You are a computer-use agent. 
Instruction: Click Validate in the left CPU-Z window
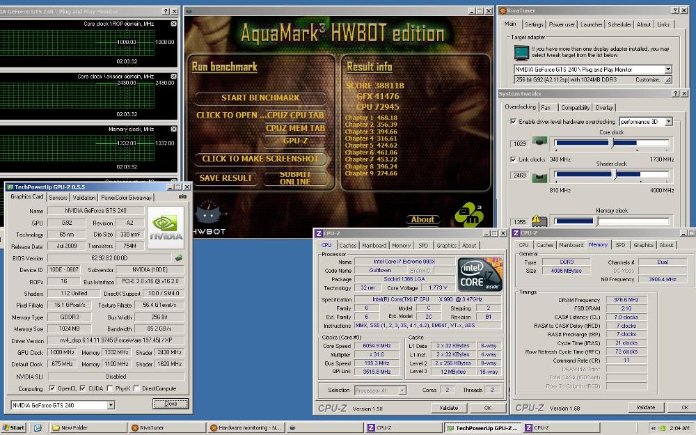point(449,408)
